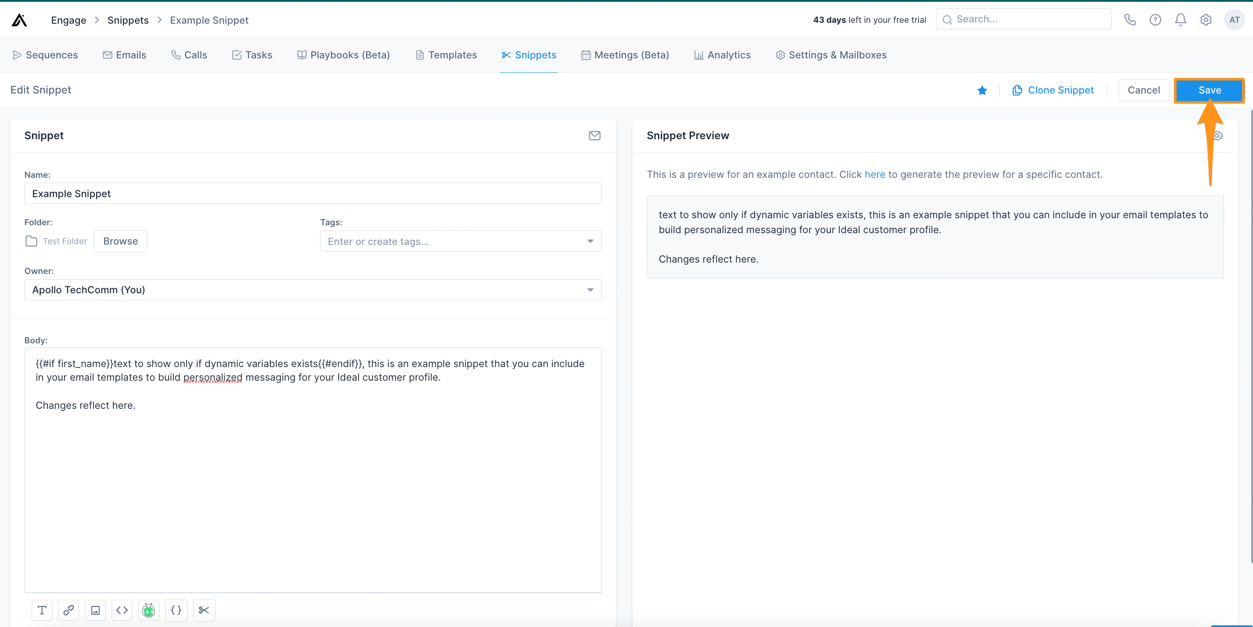Image resolution: width=1253 pixels, height=627 pixels.
Task: Click the Name input field
Action: [x=313, y=194]
